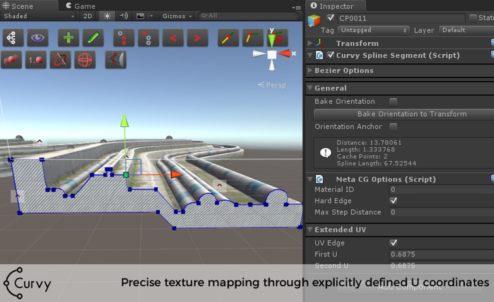
Task: Open the Shaded draw mode dropdown
Action: click(39, 16)
